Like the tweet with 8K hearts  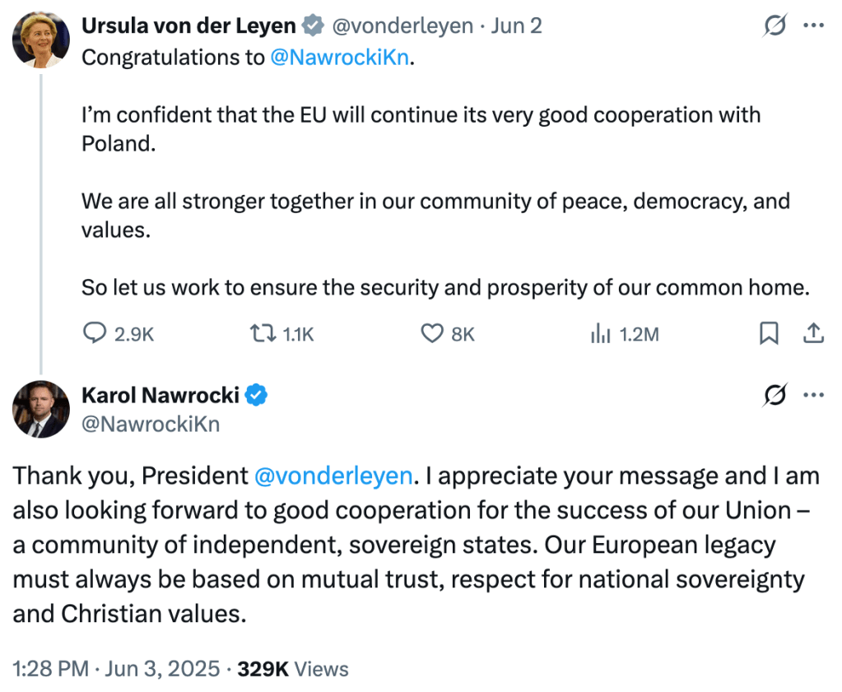point(432,333)
